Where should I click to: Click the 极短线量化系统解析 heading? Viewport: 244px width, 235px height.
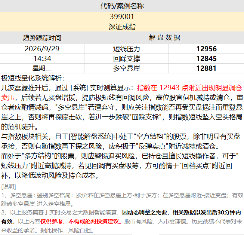pos(33,78)
